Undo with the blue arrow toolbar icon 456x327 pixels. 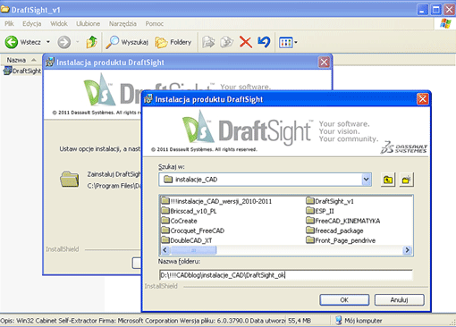[264, 42]
